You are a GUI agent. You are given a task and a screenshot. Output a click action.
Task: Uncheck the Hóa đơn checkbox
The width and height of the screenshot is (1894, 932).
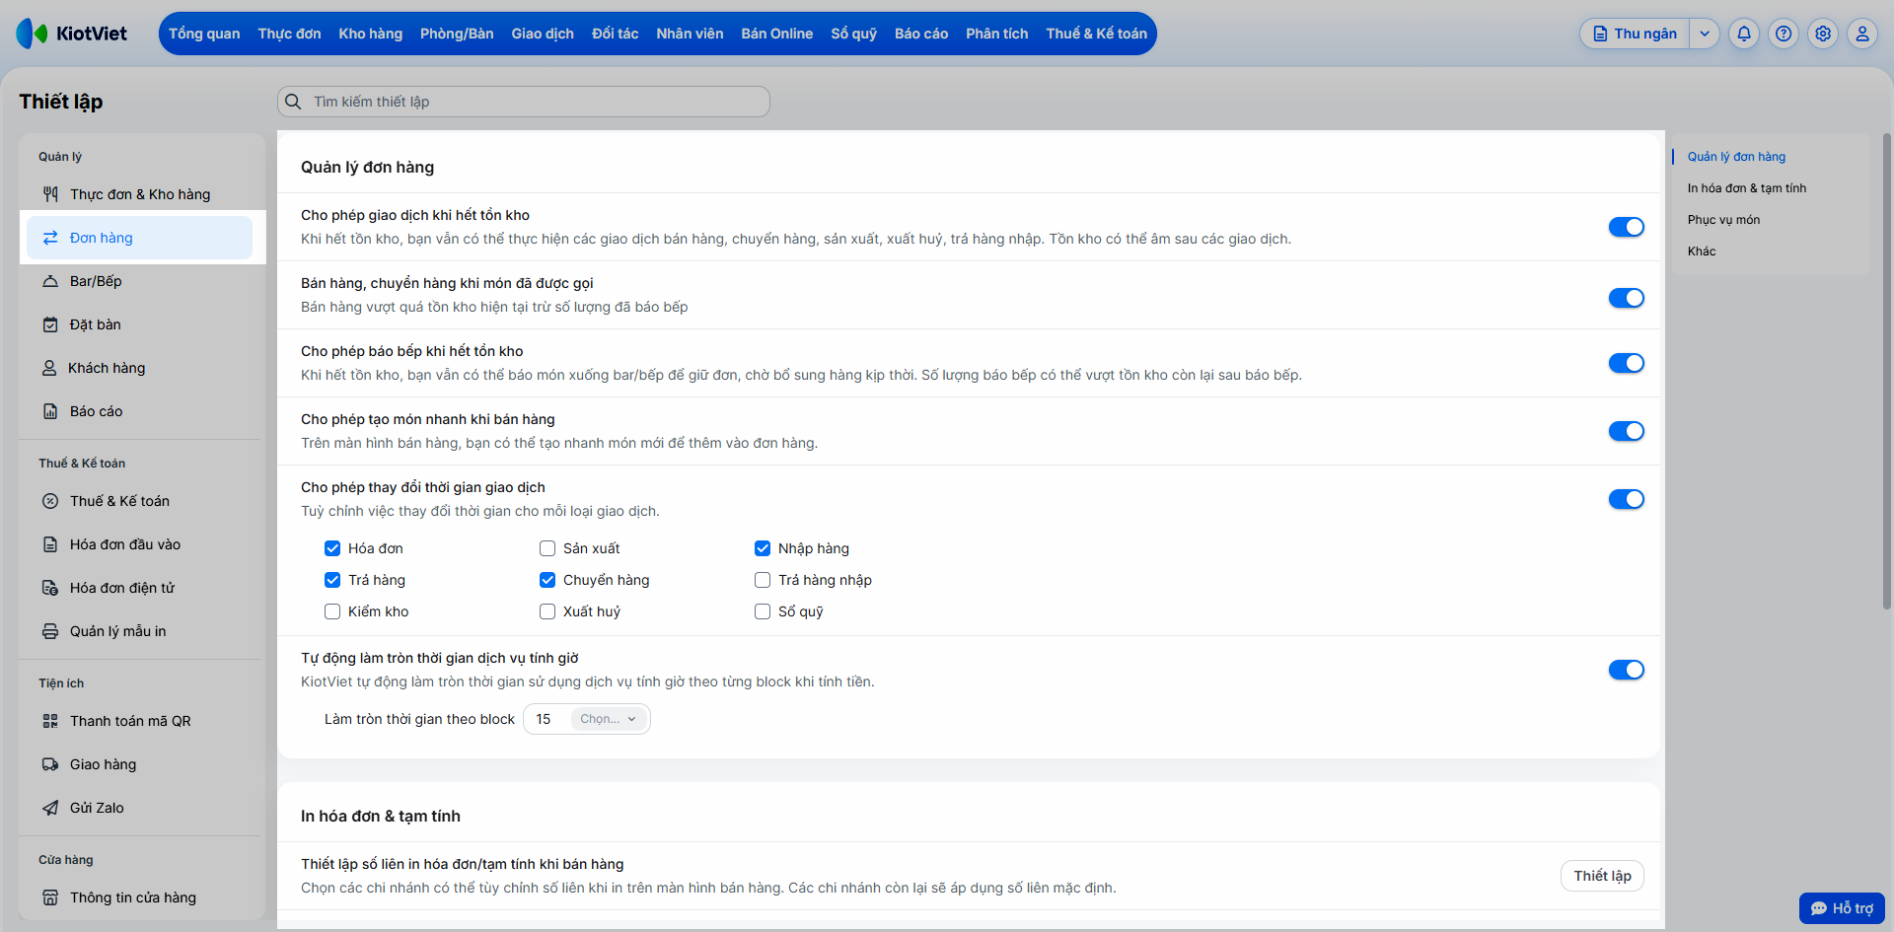tap(332, 548)
